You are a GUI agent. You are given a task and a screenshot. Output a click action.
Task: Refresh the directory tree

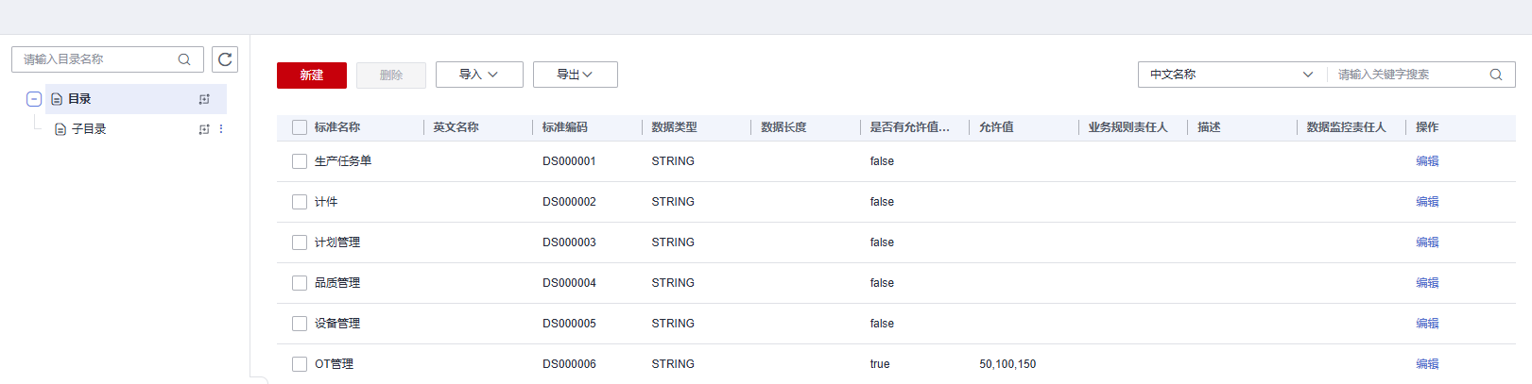(x=225, y=59)
